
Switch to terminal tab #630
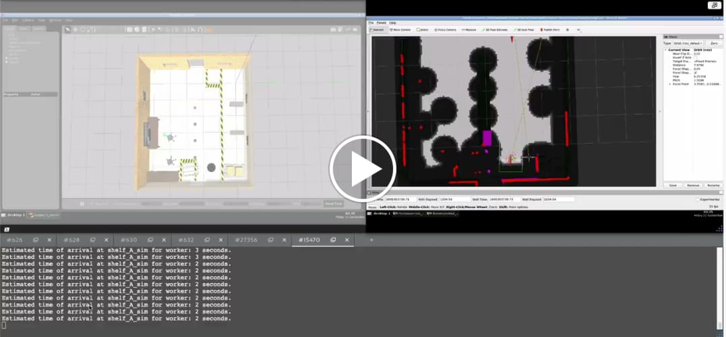129,240
